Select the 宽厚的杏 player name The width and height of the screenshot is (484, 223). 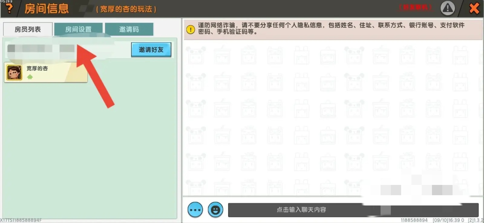(37, 69)
